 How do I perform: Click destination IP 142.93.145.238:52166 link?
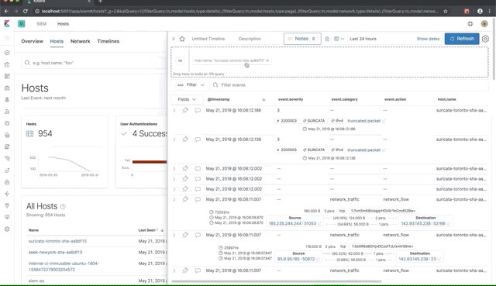pyautogui.click(x=423, y=223)
